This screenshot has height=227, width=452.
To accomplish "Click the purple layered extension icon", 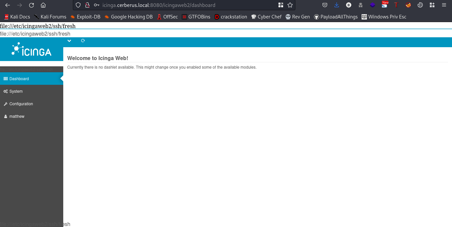I will tap(373, 5).
